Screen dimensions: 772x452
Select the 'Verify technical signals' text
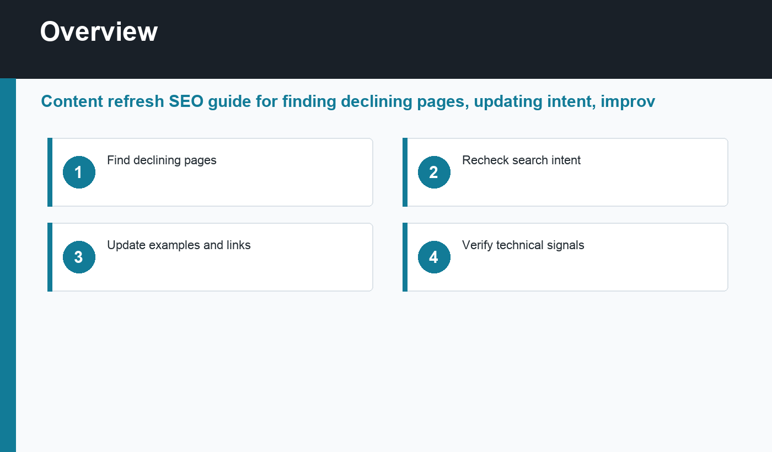[523, 245]
